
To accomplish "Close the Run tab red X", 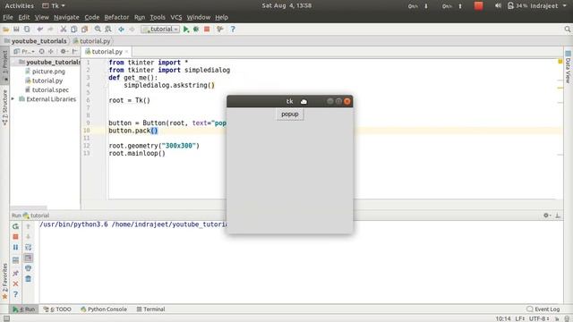I will coord(15,284).
